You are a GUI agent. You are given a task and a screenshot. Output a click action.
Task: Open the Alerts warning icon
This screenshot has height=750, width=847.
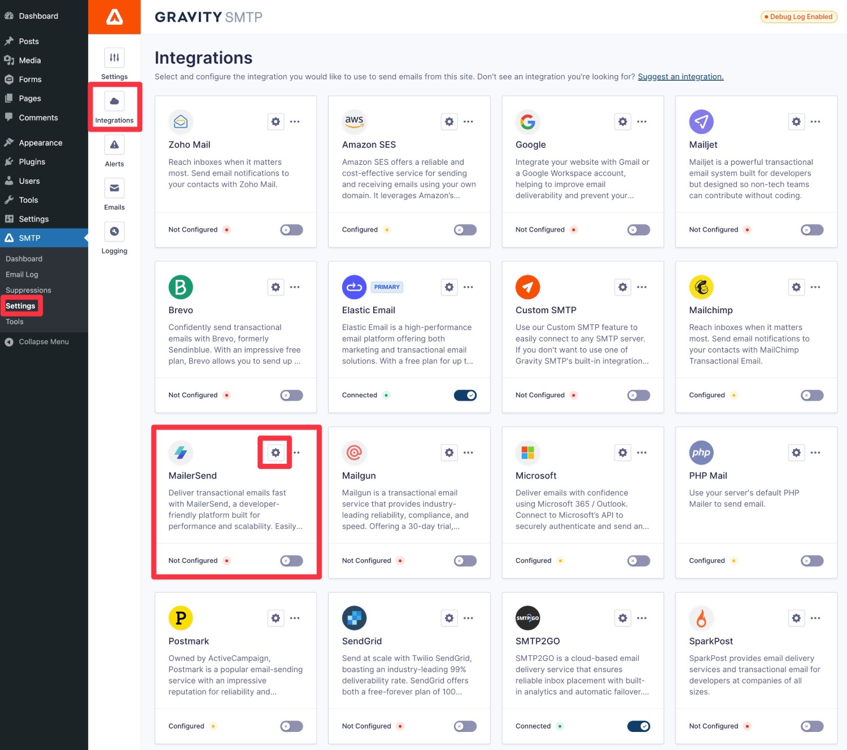114,144
